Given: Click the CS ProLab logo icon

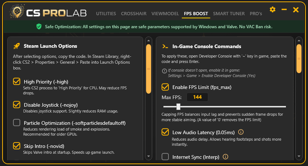Looking at the screenshot, I should pos(17,11).
